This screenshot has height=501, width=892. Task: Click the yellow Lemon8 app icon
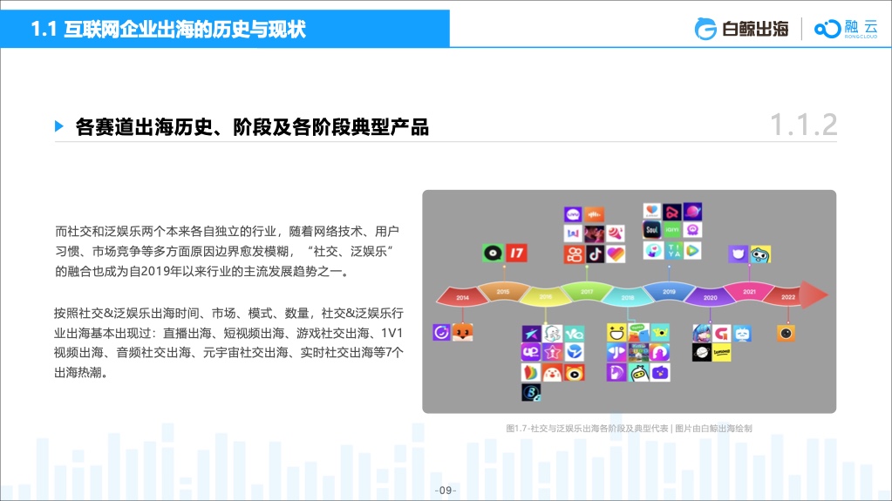pos(721,352)
